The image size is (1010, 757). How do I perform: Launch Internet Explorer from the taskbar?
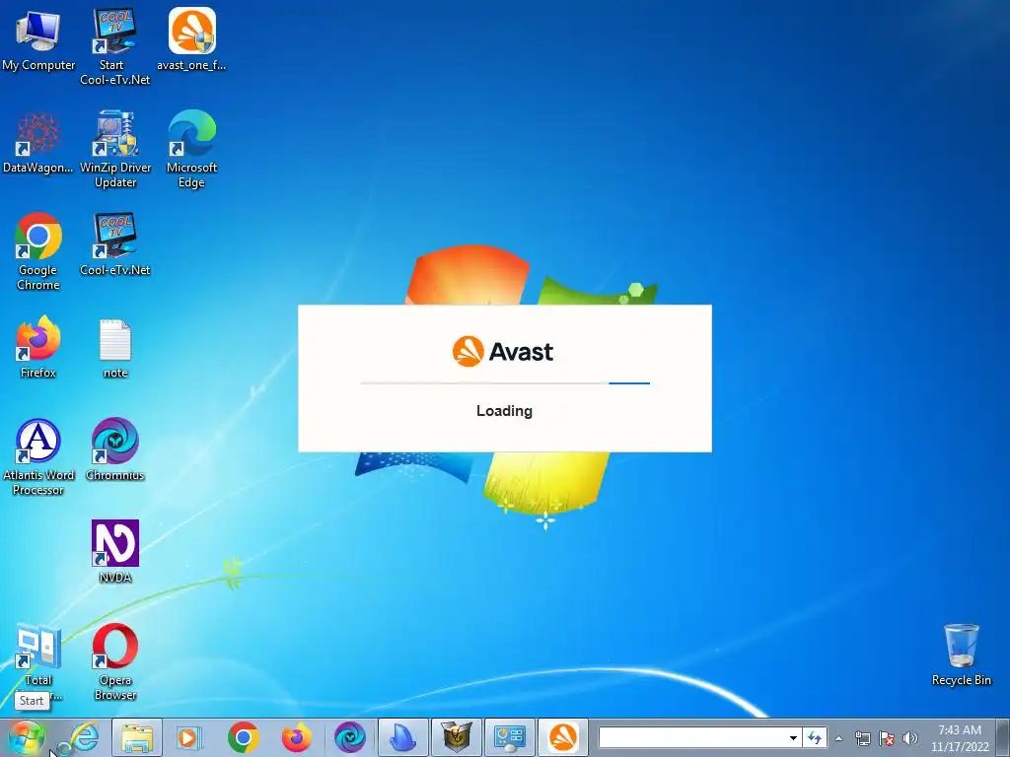[83, 737]
